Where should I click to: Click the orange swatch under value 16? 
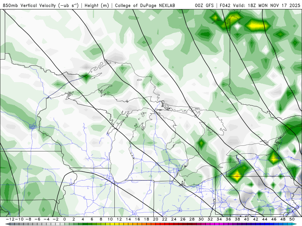[x=140, y=224]
